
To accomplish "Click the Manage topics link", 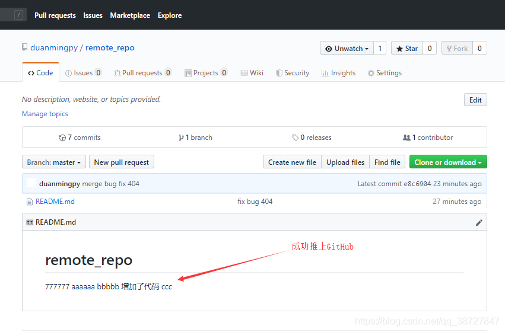I will 45,114.
